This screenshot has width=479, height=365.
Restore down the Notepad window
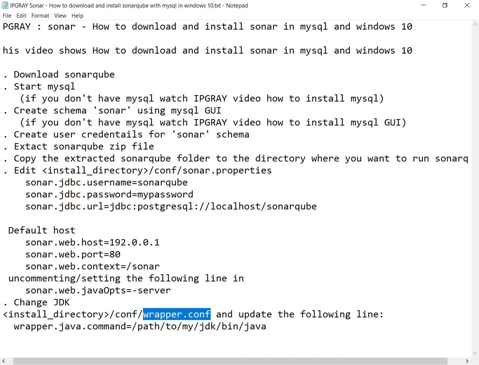click(445, 5)
